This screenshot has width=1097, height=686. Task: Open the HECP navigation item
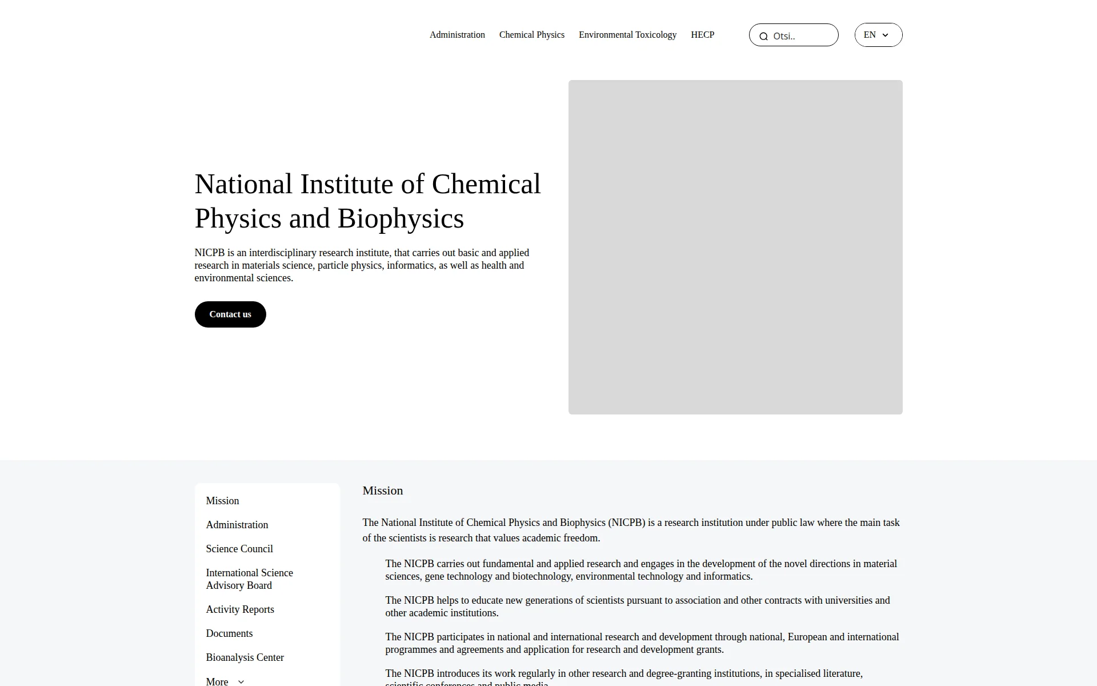[x=702, y=35]
